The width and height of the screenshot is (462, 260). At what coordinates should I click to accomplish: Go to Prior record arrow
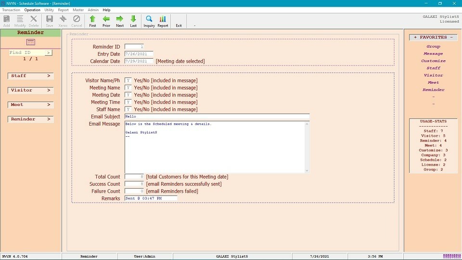[106, 21]
